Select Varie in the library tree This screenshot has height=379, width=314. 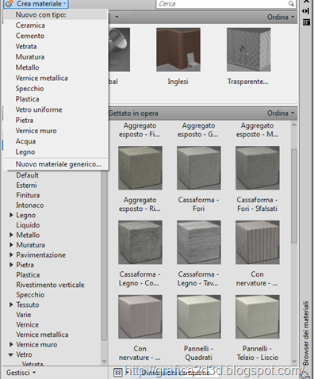point(24,315)
